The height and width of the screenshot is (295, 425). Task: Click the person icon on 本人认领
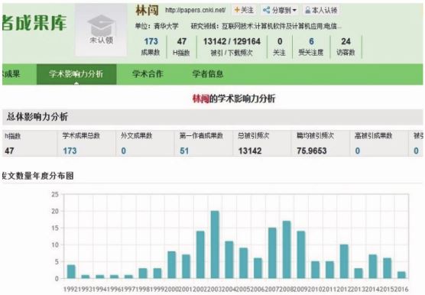308,10
